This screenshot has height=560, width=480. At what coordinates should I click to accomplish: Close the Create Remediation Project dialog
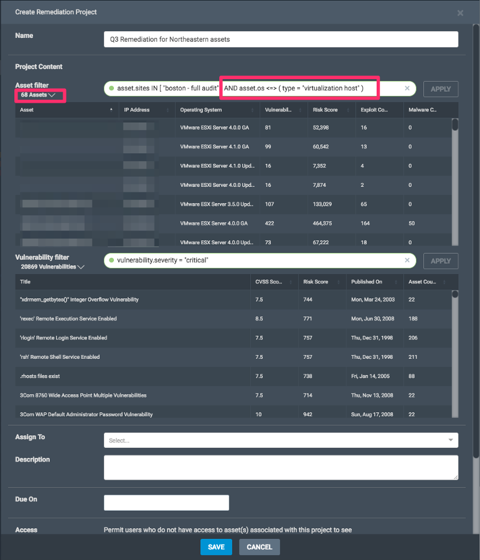[x=460, y=13]
